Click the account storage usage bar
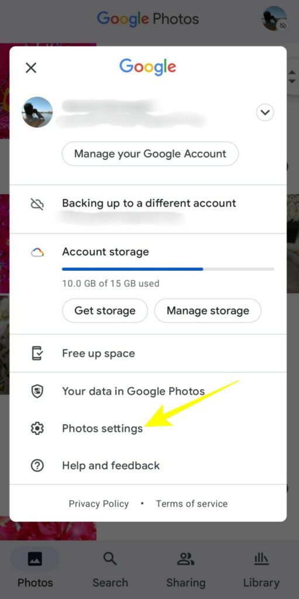Viewport: 299px width, 599px height. click(169, 269)
